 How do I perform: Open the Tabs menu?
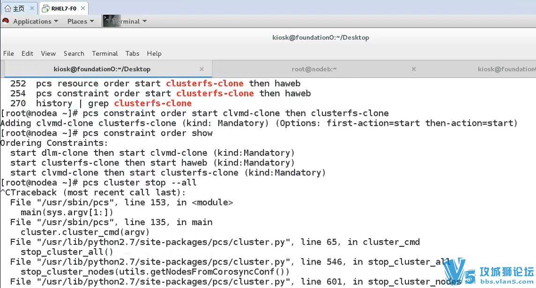click(132, 53)
